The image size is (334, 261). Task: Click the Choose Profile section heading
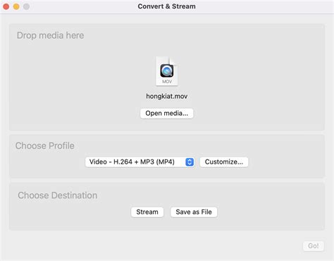(45, 146)
